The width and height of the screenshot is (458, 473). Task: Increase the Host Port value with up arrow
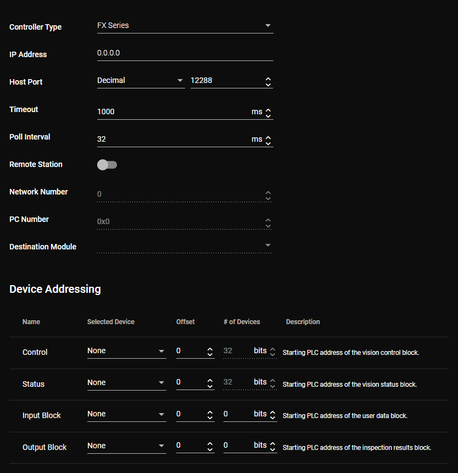[268, 78]
